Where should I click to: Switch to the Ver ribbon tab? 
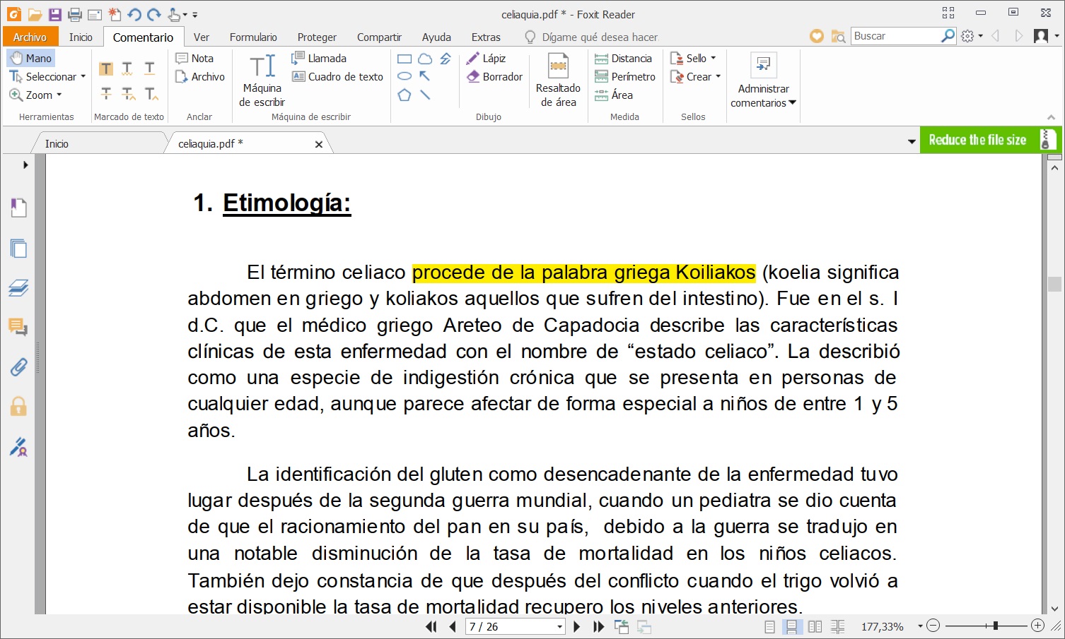coord(202,37)
